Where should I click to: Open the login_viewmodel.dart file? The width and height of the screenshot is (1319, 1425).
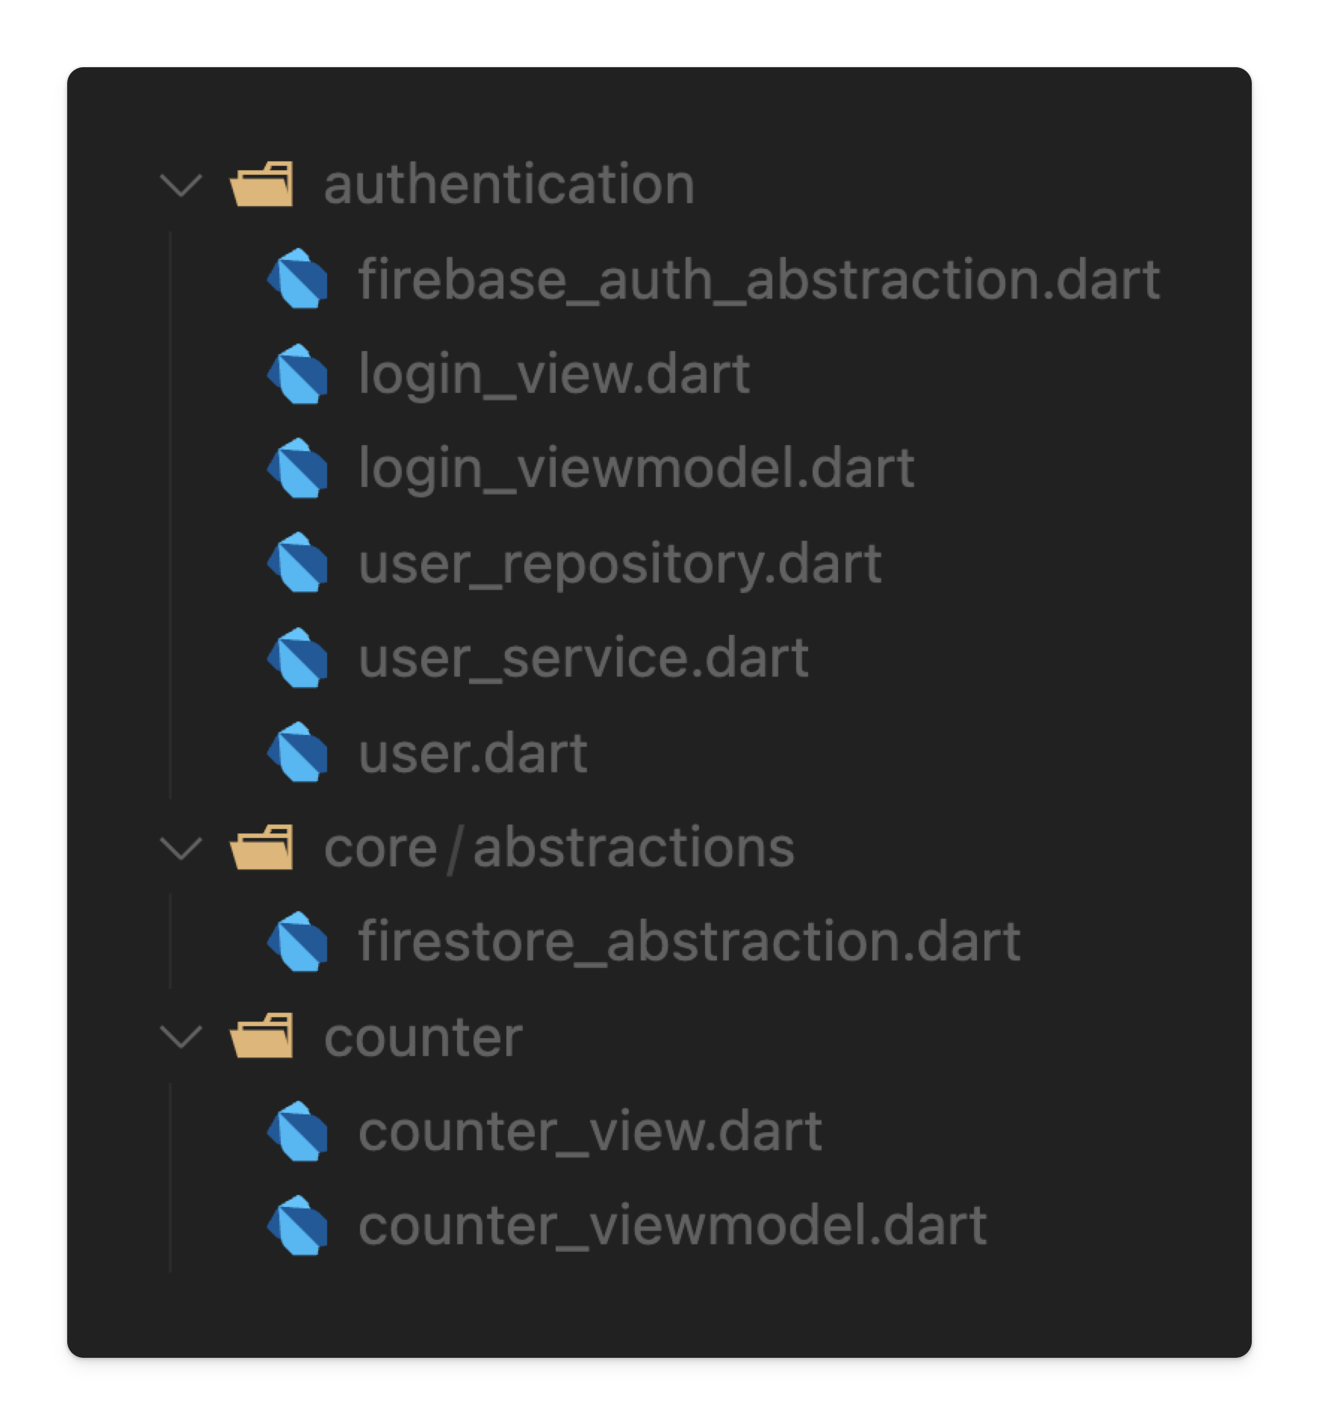(x=636, y=468)
